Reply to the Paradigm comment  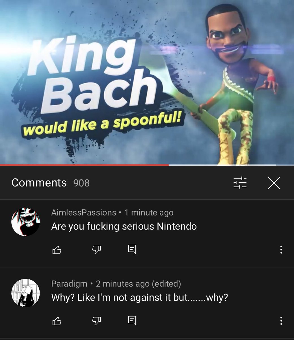click(x=132, y=320)
